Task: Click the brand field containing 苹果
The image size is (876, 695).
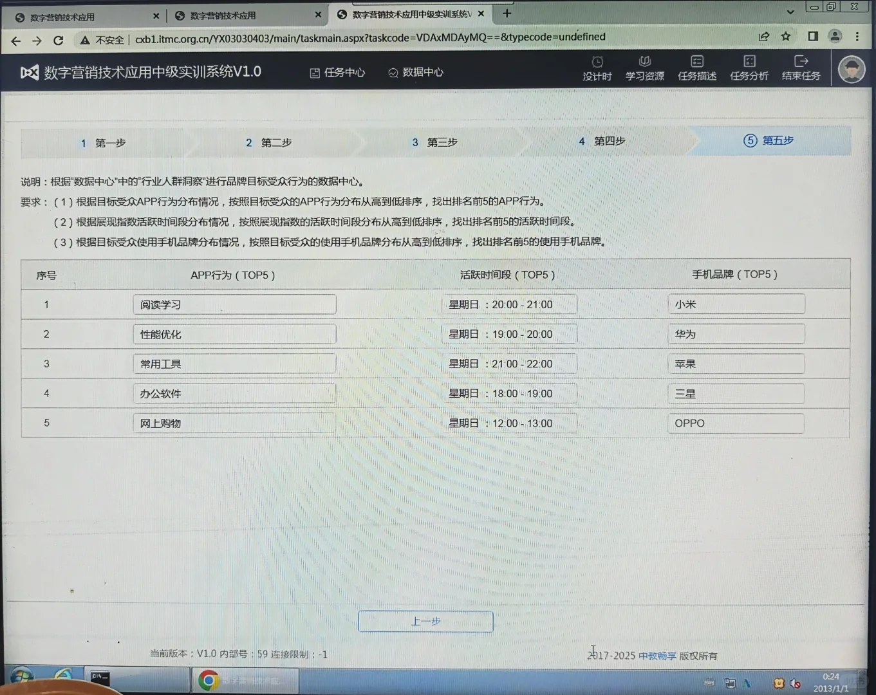Action: pos(736,364)
